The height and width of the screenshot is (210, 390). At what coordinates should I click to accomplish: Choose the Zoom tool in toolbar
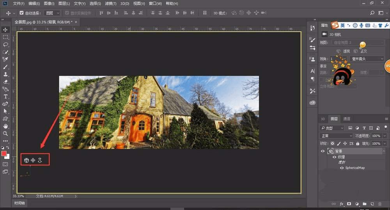(x=5, y=134)
